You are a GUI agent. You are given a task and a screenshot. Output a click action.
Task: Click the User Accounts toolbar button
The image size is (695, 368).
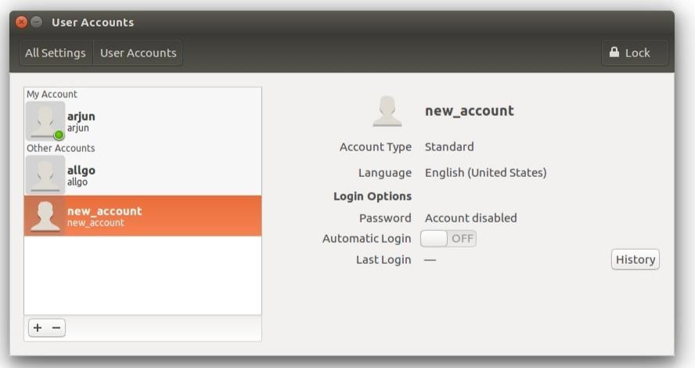139,53
